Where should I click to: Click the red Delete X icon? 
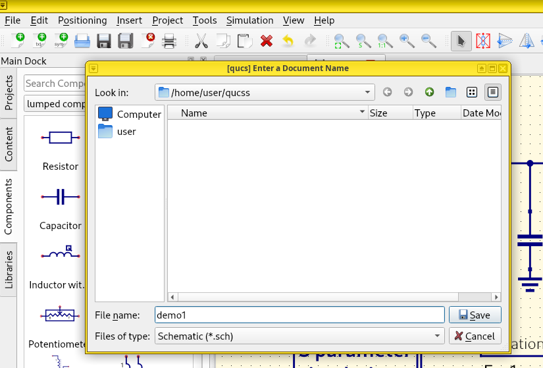point(266,41)
